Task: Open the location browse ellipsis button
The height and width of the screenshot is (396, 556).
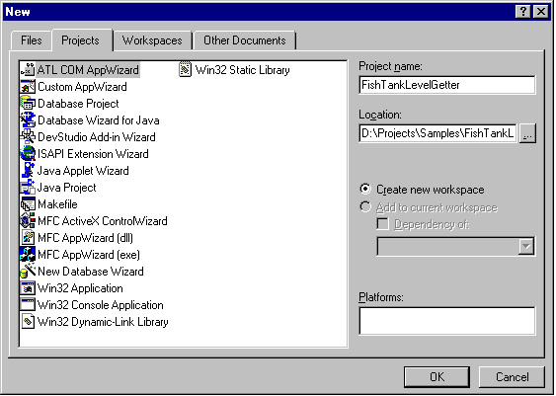Action: point(527,133)
